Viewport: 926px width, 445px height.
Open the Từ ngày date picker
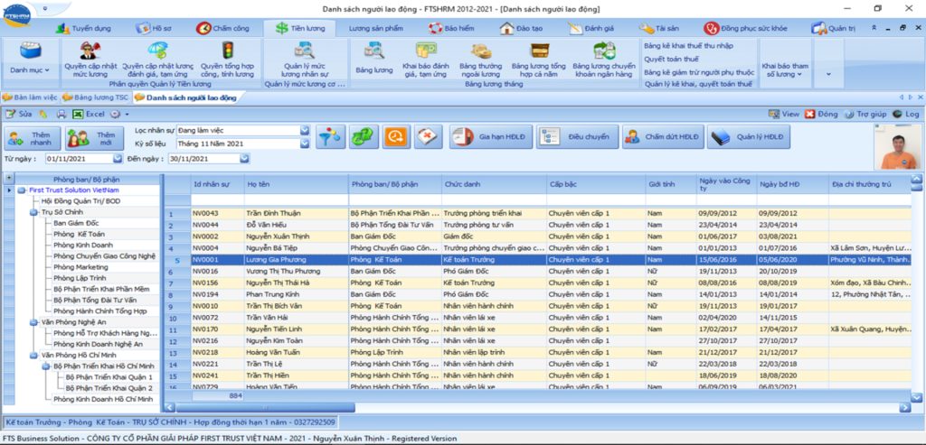(117, 159)
